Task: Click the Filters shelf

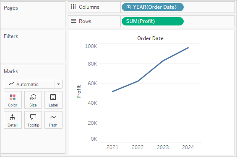Action: pos(33,46)
